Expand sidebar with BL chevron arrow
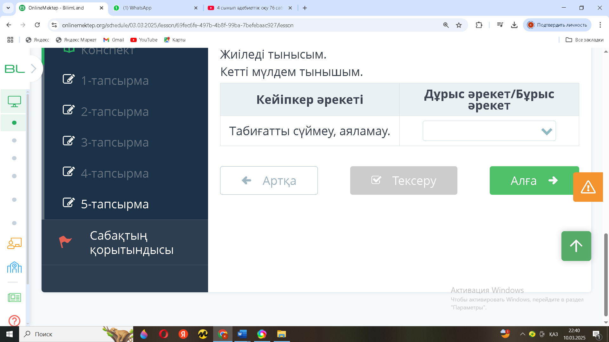 34,68
